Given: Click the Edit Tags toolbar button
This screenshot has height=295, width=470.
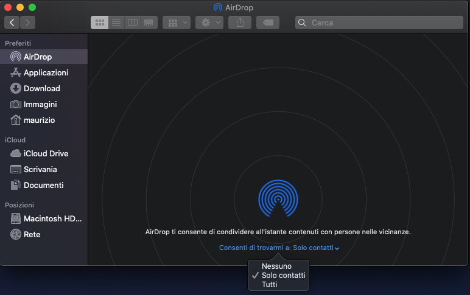Looking at the screenshot, I should (268, 23).
